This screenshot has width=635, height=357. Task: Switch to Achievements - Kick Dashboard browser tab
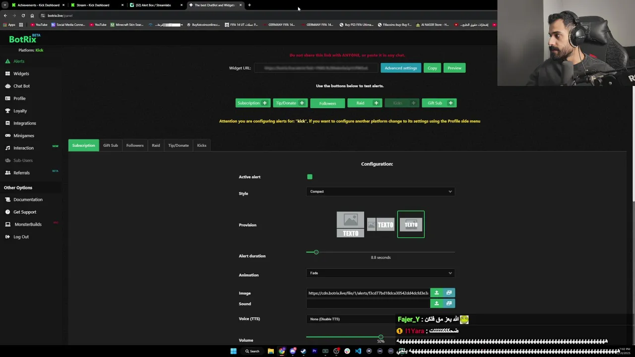tap(38, 5)
